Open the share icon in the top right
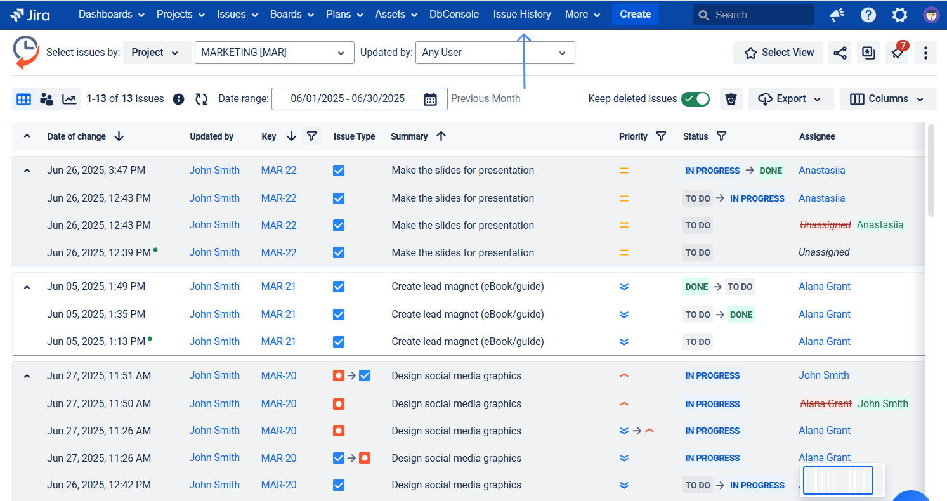947x501 pixels. [x=840, y=53]
